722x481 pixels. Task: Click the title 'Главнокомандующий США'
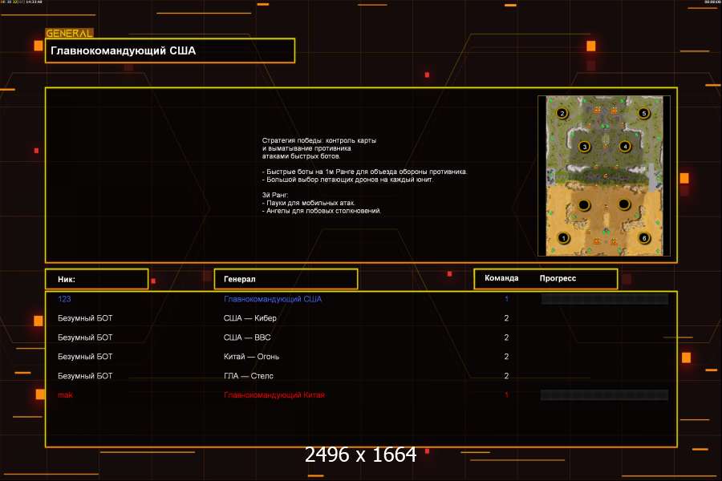(x=123, y=51)
